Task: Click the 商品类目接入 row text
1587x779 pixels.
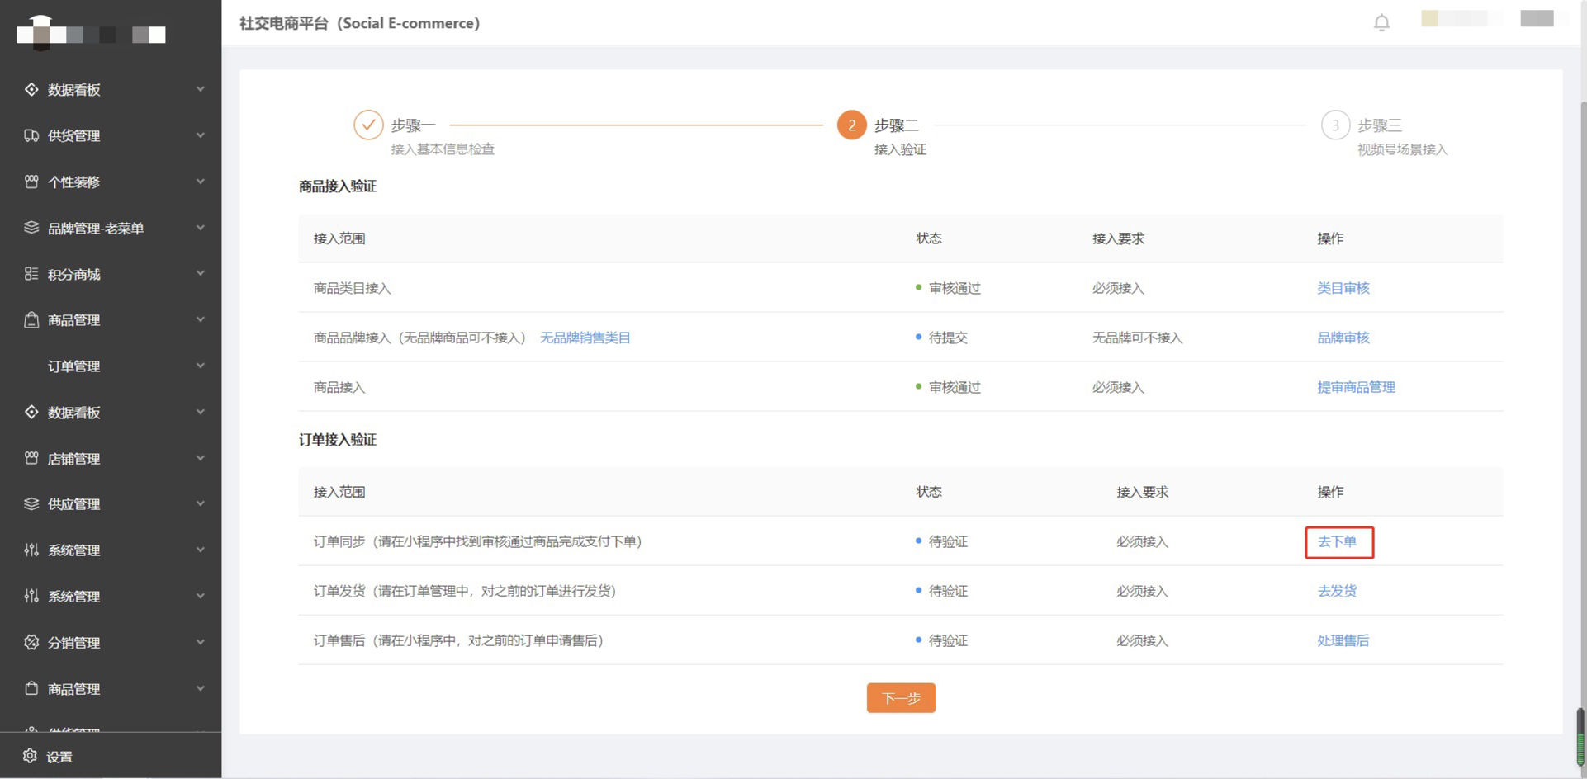Action: [352, 288]
